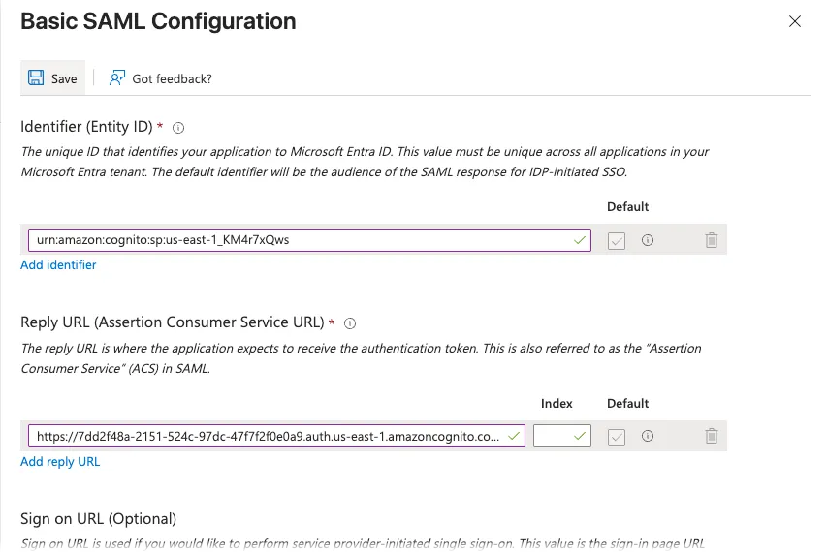Toggle Default checkbox for the reply URL
The height and width of the screenshot is (552, 827).
click(617, 437)
